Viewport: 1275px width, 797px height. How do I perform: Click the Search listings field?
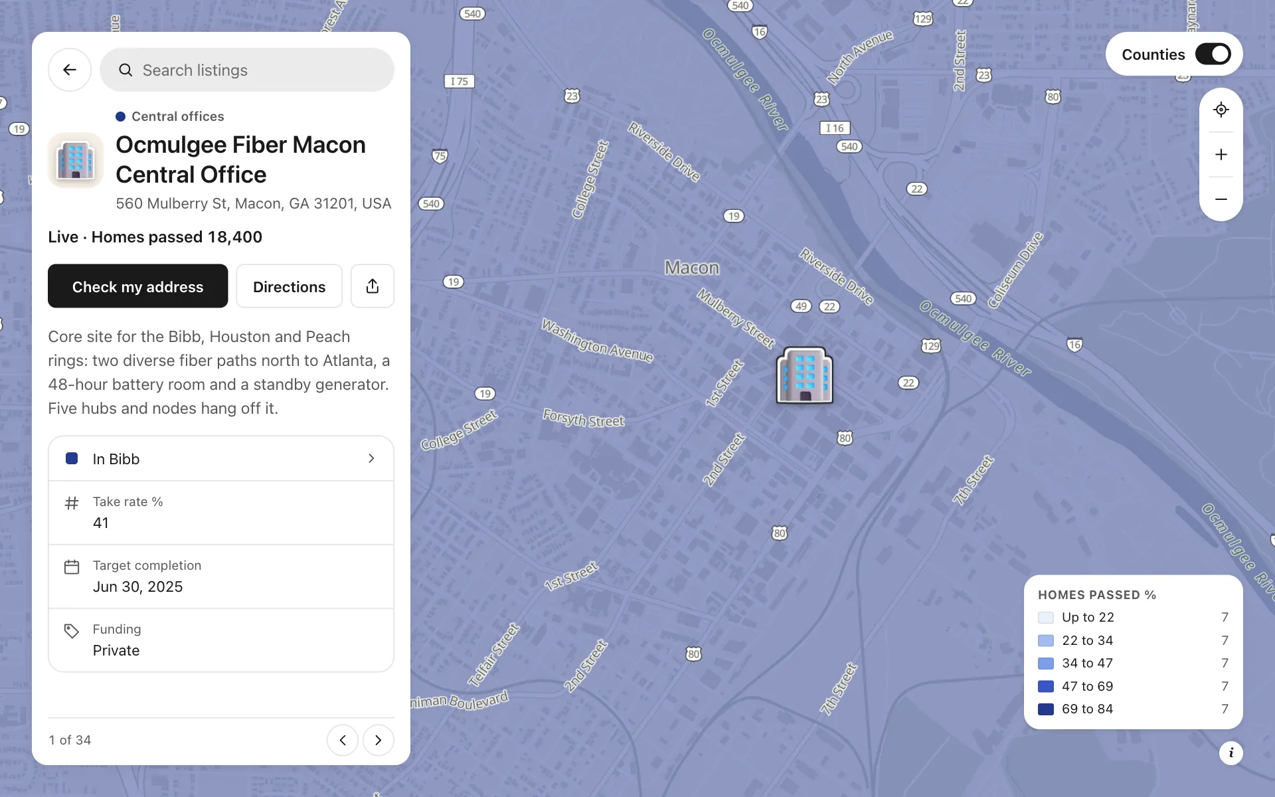[x=247, y=70]
